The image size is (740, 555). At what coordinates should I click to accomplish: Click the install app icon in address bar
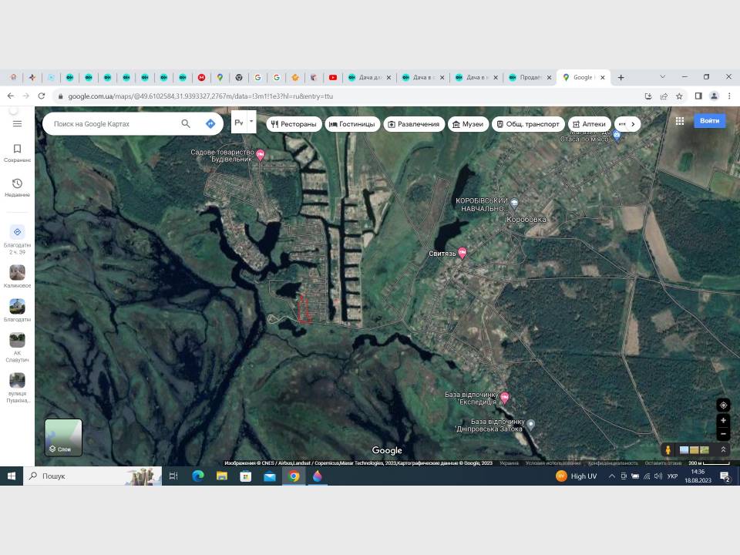648,96
